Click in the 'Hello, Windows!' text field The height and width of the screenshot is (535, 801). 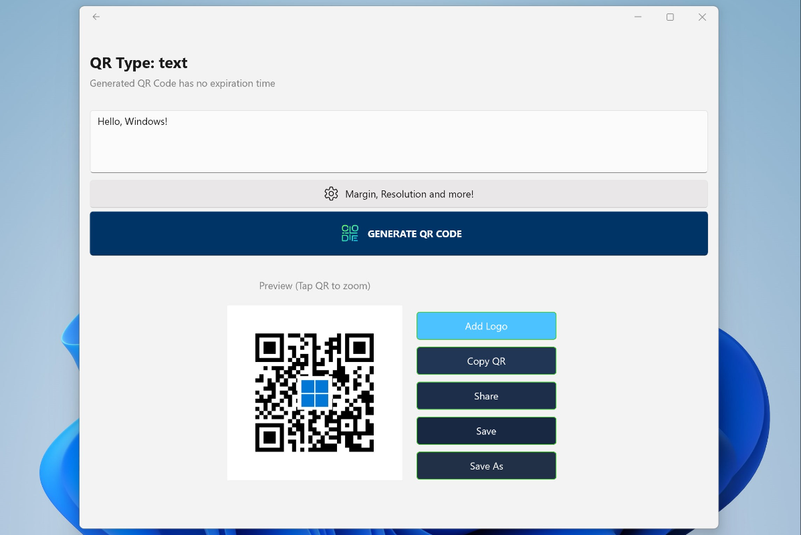398,142
